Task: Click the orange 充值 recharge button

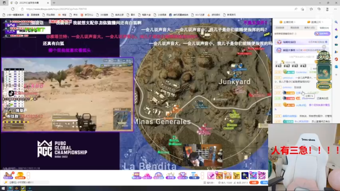Action: tap(254, 183)
